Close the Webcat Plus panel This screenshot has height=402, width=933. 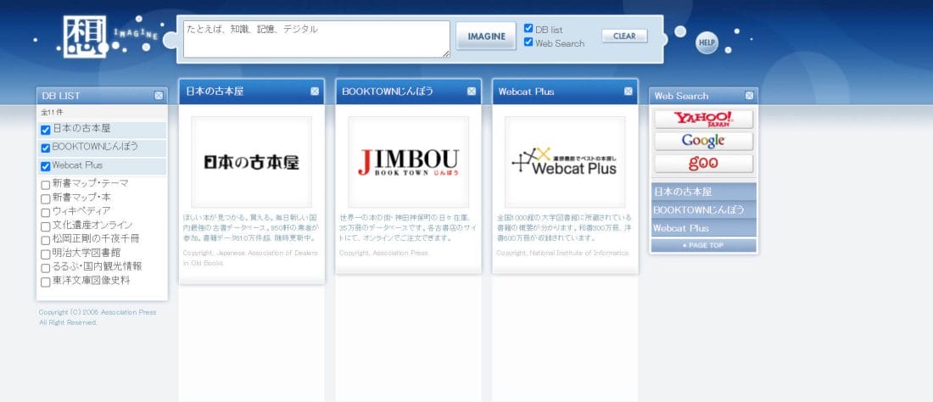click(x=628, y=91)
